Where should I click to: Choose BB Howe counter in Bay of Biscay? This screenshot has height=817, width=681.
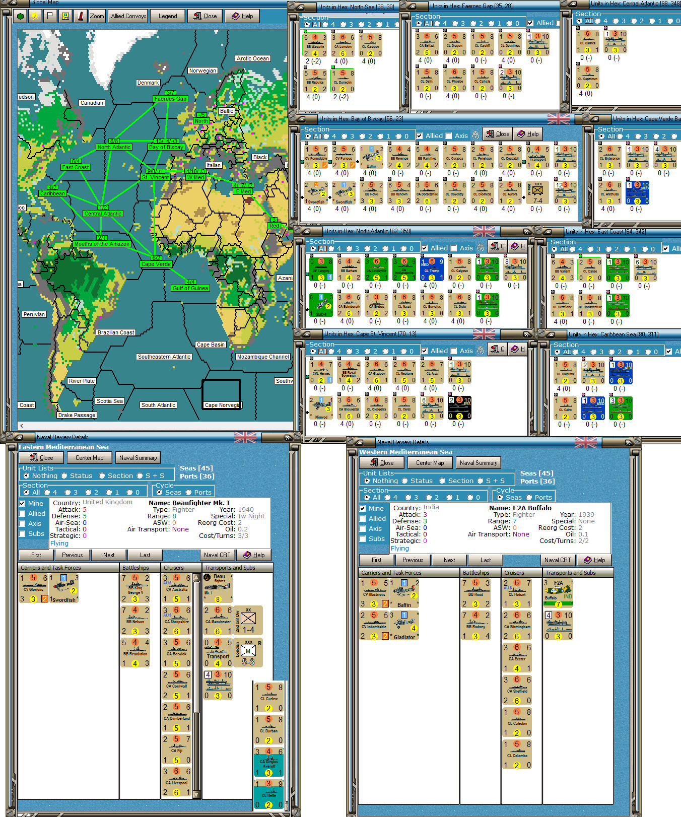pyautogui.click(x=371, y=193)
